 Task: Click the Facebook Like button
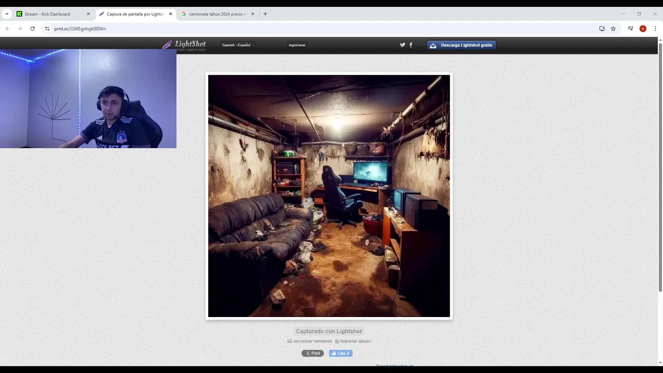[340, 353]
